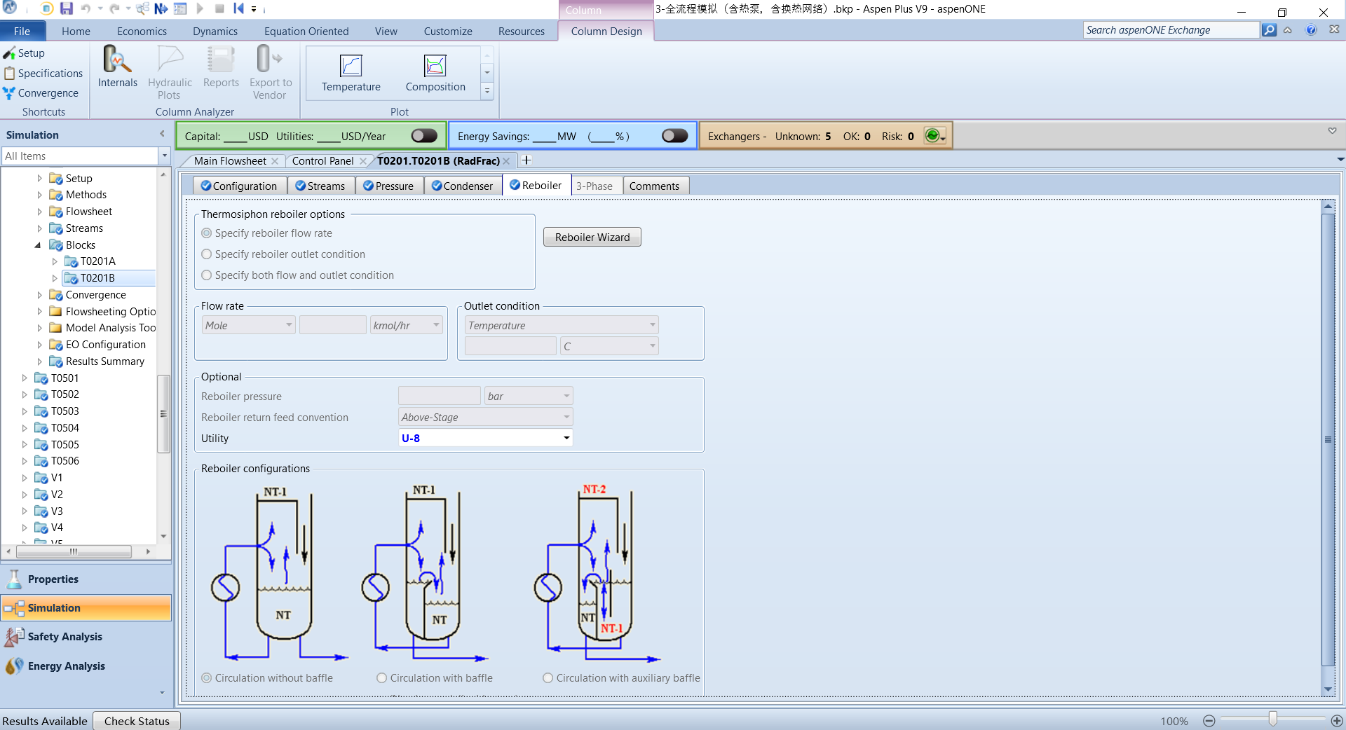Toggle the Energy Savings switch
The image size is (1346, 730).
pyautogui.click(x=675, y=136)
